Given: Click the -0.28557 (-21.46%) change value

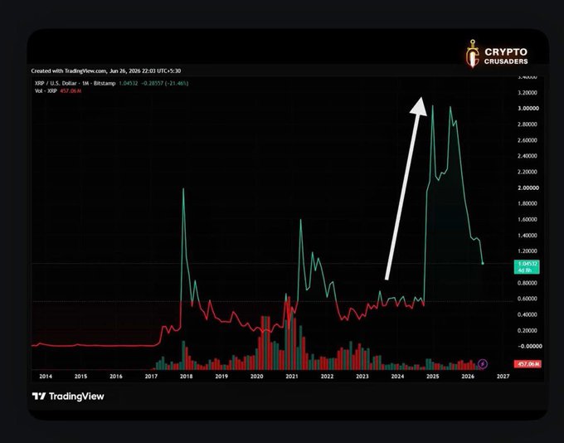Looking at the screenshot, I should pos(165,84).
